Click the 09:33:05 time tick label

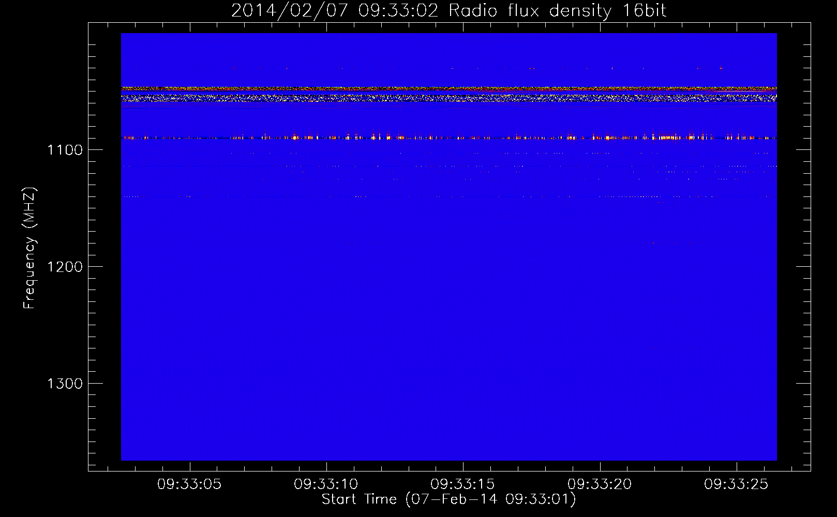[x=189, y=484]
